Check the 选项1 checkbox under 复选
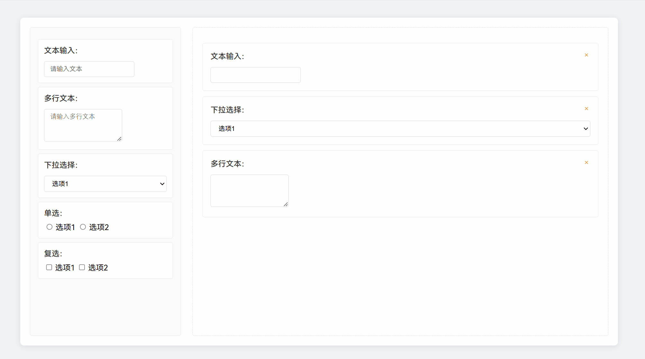The width and height of the screenshot is (645, 359). pos(49,267)
